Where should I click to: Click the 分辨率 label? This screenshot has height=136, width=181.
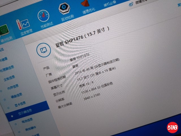[x=60, y=100]
